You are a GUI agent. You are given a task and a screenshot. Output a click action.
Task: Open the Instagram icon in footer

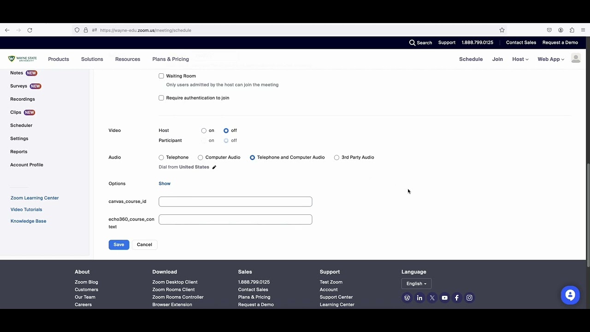pyautogui.click(x=469, y=298)
